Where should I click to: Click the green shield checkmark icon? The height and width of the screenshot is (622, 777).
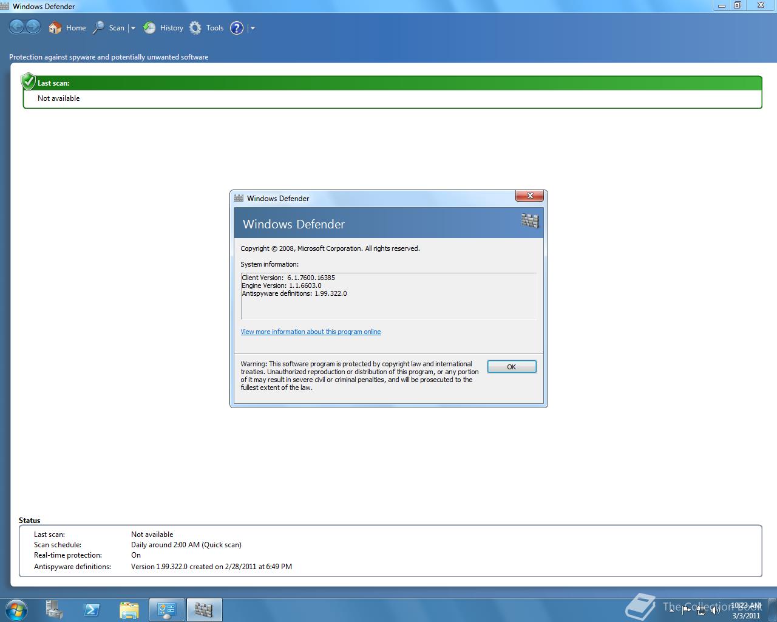tap(28, 81)
